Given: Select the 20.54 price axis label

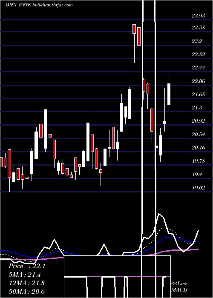Looking at the screenshot, I should point(199,135).
